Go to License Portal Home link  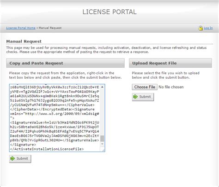[x=21, y=28]
